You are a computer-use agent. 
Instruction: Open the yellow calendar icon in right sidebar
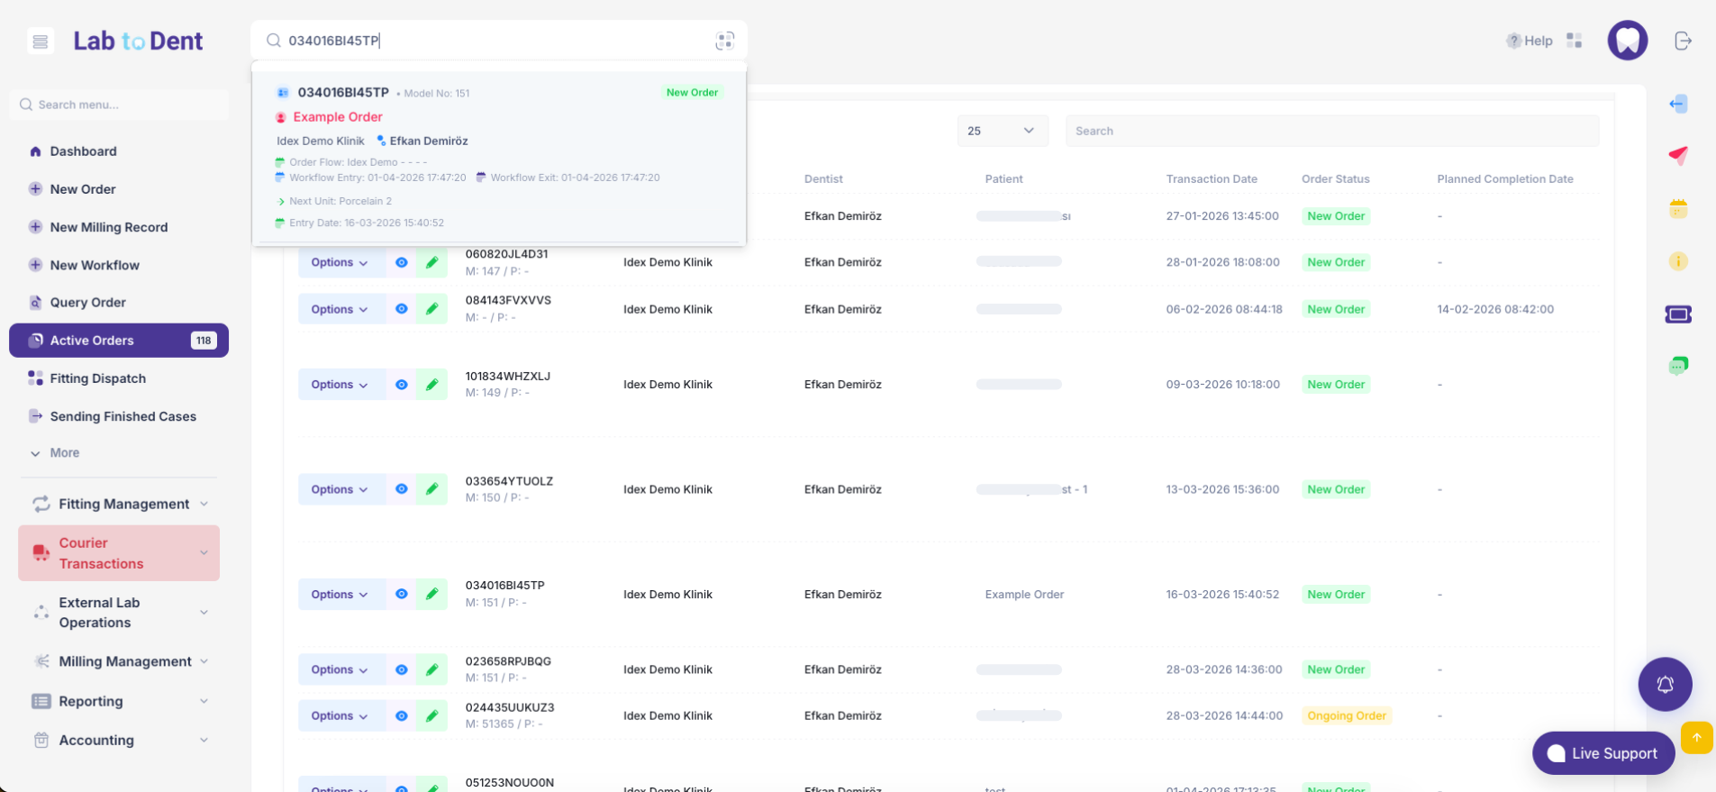pos(1677,209)
